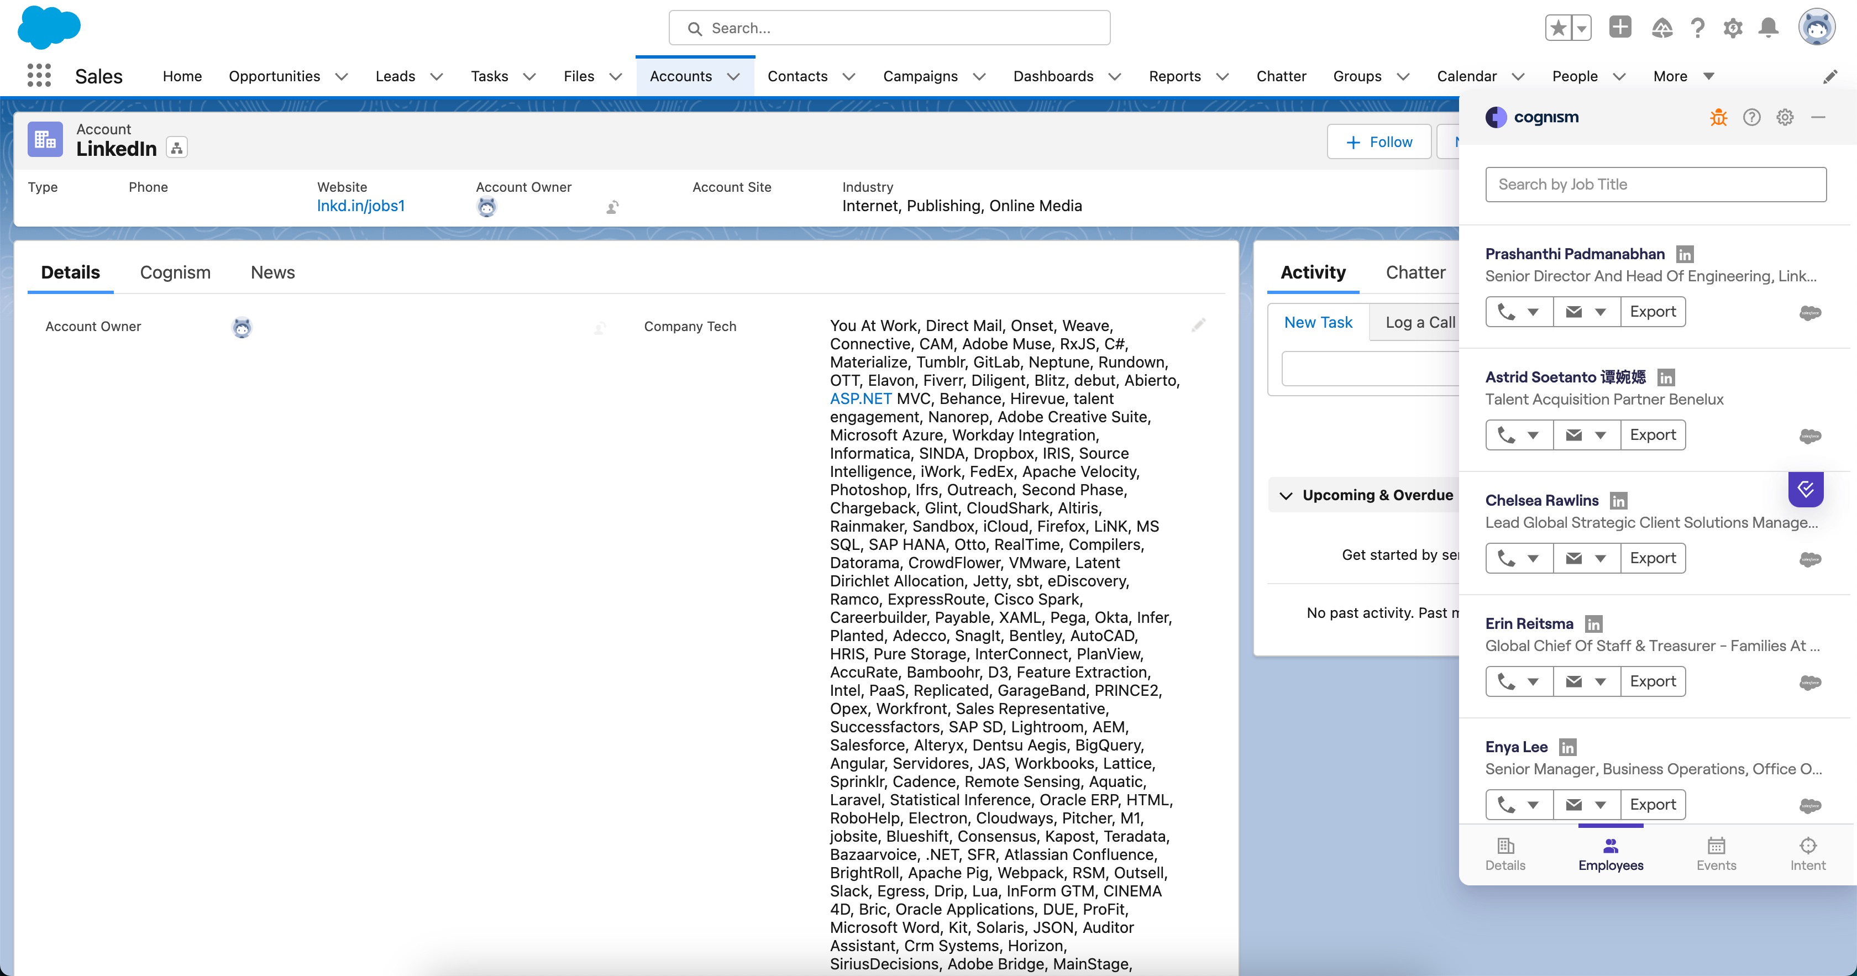Open the Global Actions plus icon

(1620, 28)
